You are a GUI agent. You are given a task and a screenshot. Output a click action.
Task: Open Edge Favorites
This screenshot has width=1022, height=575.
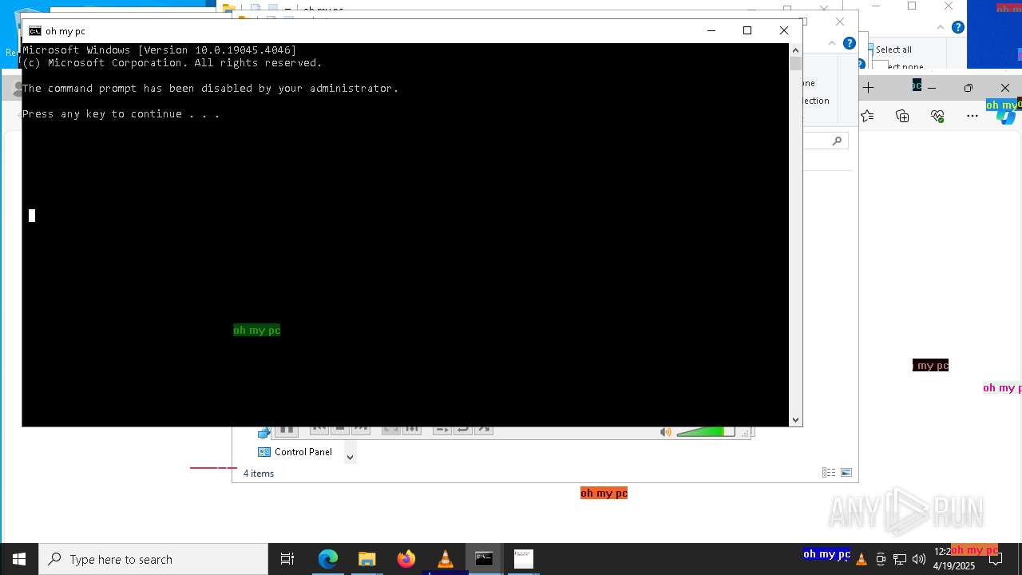point(868,116)
